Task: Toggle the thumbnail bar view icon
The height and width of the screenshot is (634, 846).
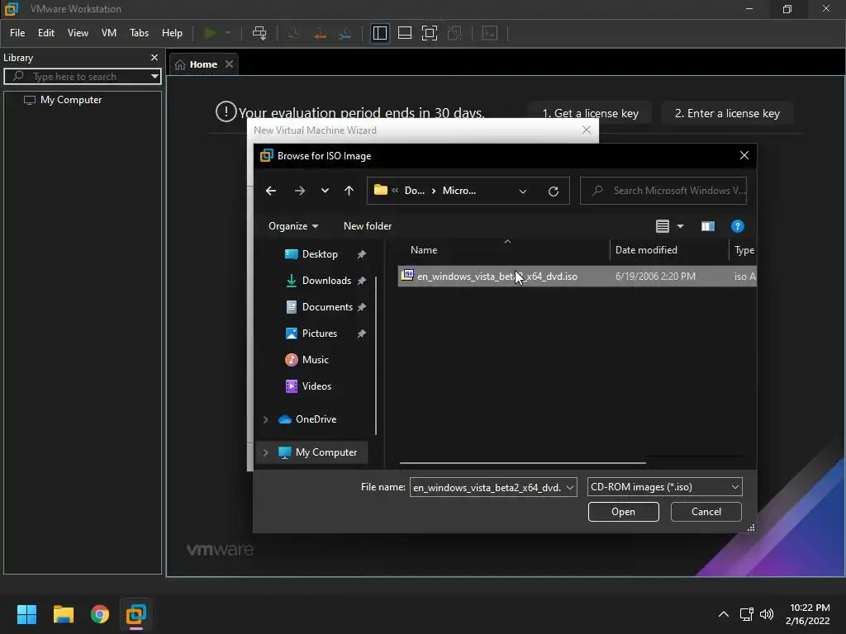Action: pyautogui.click(x=405, y=33)
